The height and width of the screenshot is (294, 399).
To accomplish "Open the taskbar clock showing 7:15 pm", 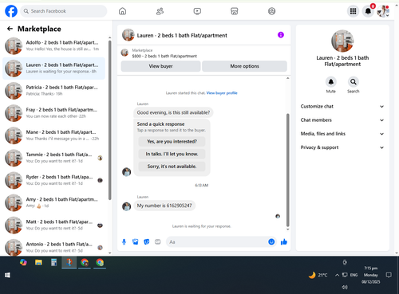I will (371, 275).
